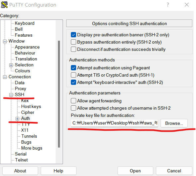Collapse the Connection tree node

click(5, 77)
